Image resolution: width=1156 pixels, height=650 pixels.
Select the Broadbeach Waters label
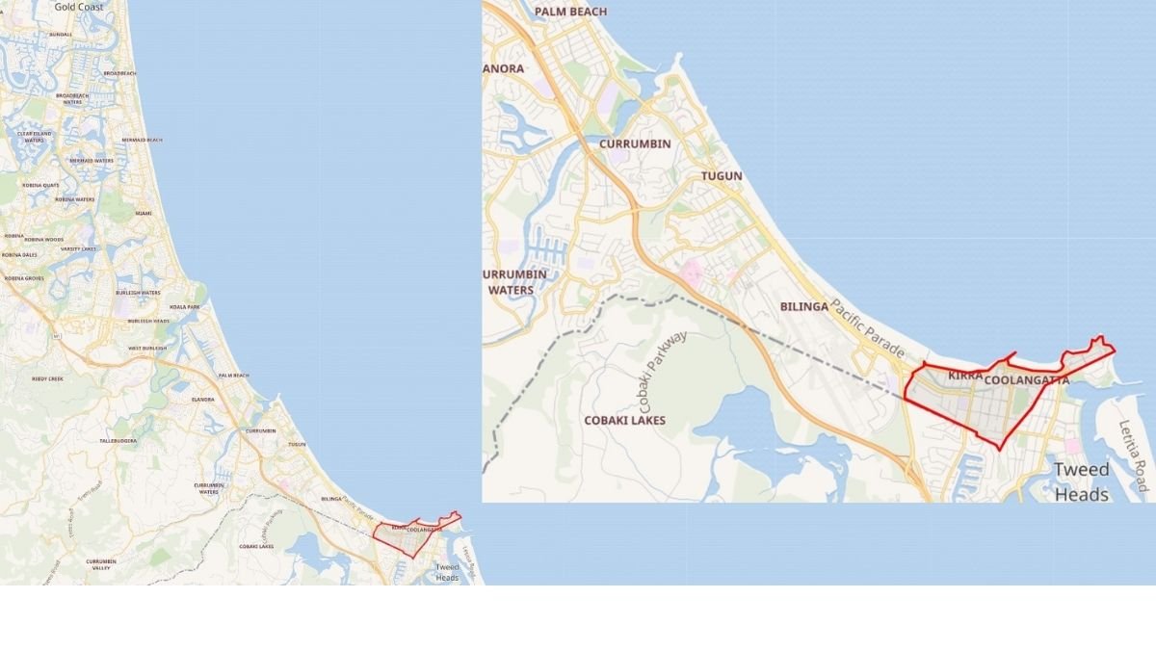point(71,98)
